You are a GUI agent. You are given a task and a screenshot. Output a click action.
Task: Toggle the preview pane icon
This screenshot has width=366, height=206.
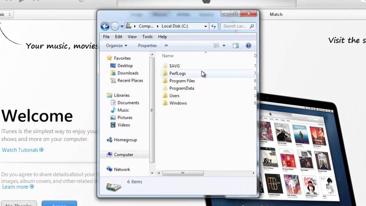(236, 45)
